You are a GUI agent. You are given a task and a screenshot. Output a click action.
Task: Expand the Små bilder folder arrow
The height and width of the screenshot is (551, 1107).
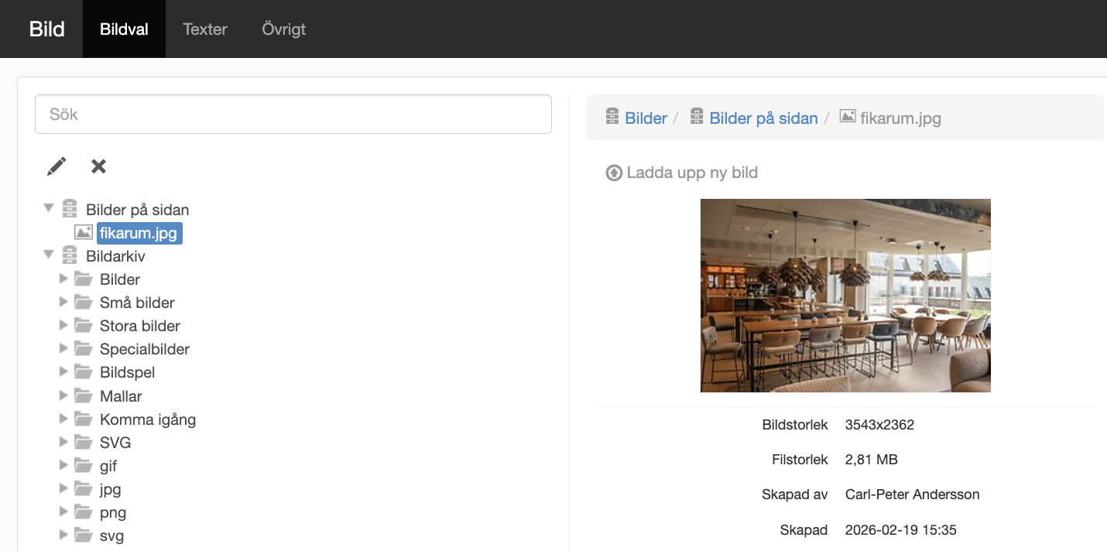coord(63,302)
